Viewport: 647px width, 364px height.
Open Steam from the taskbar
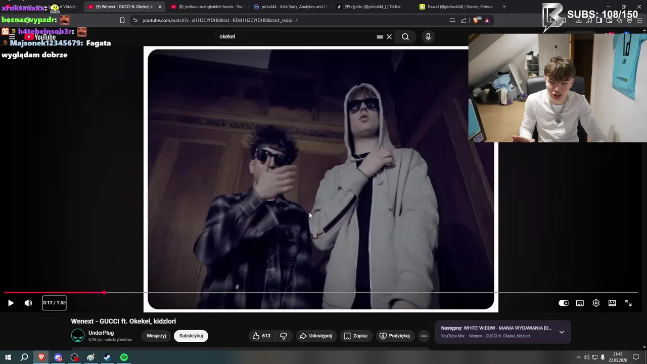click(x=107, y=357)
